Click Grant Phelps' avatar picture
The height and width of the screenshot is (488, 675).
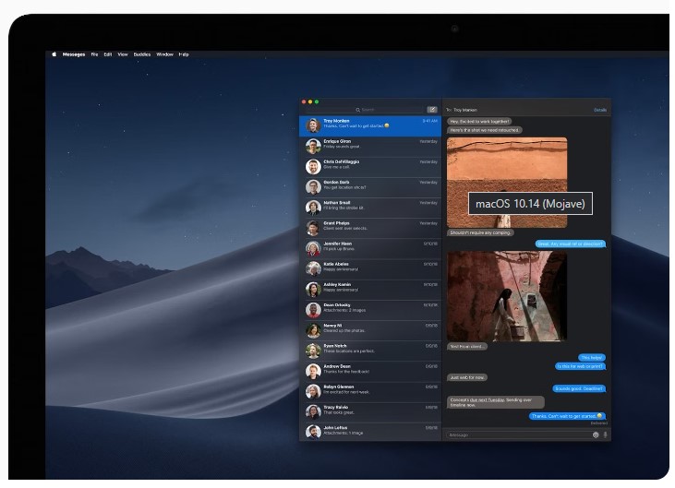point(313,228)
